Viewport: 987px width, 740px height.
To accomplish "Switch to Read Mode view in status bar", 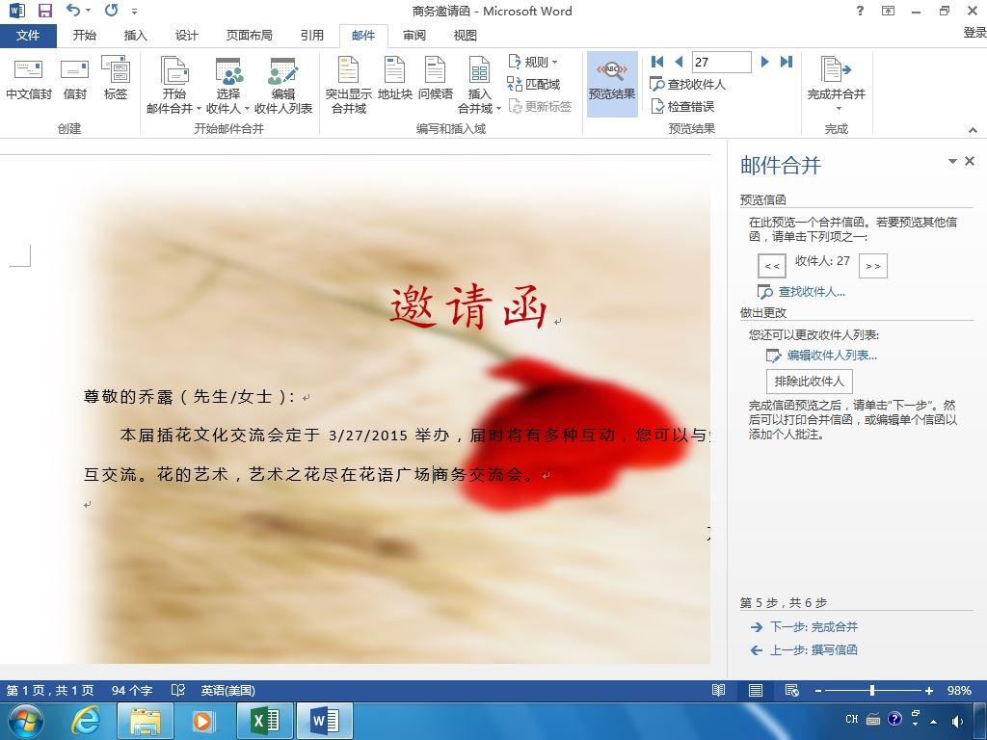I will tap(718, 690).
